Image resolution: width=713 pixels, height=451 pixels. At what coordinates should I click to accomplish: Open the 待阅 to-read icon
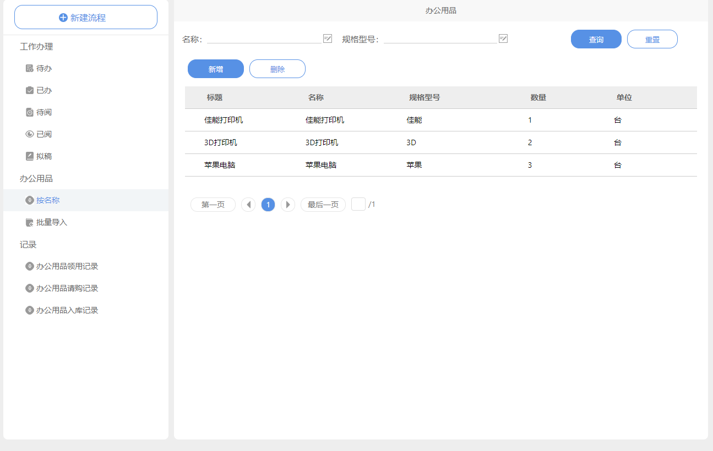tap(30, 112)
